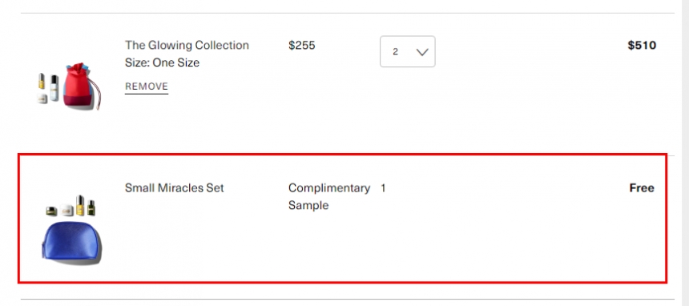This screenshot has height=306, width=689.
Task: Click the white cream jar near red pouch
Action: (x=42, y=99)
